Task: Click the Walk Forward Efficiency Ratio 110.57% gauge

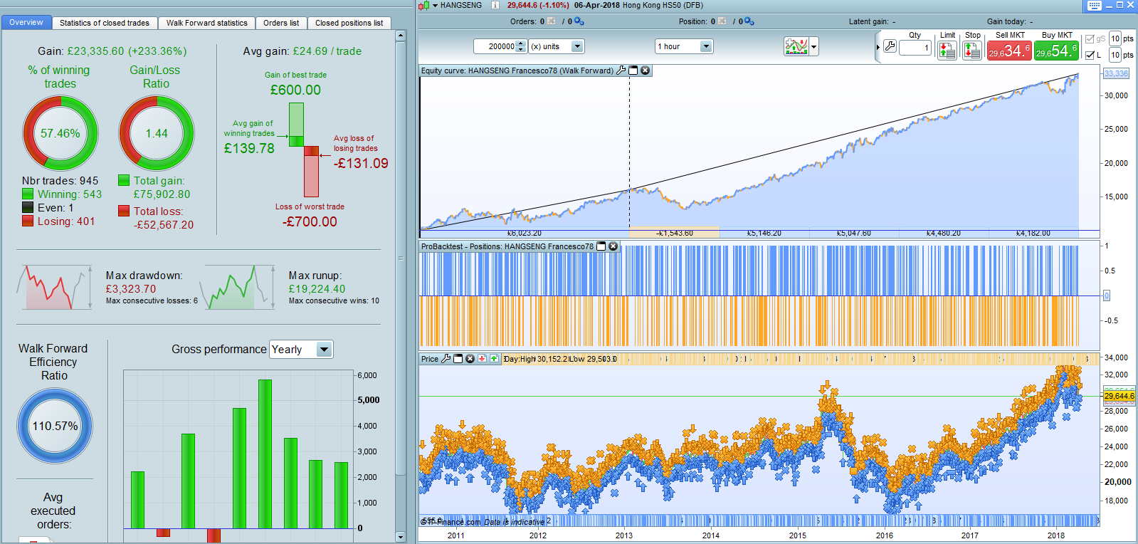Action: click(x=55, y=426)
